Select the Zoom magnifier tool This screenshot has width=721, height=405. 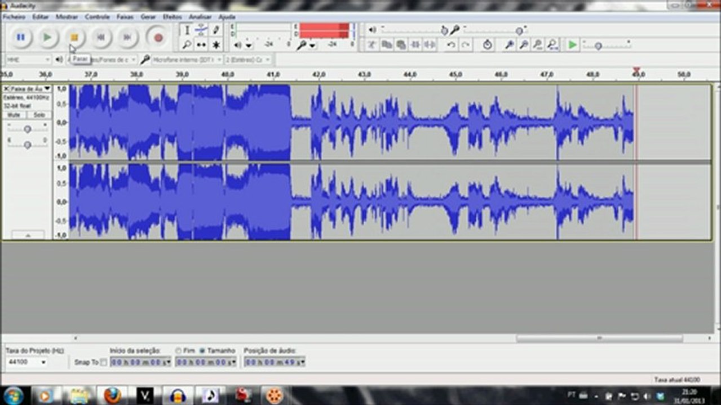[x=187, y=44]
